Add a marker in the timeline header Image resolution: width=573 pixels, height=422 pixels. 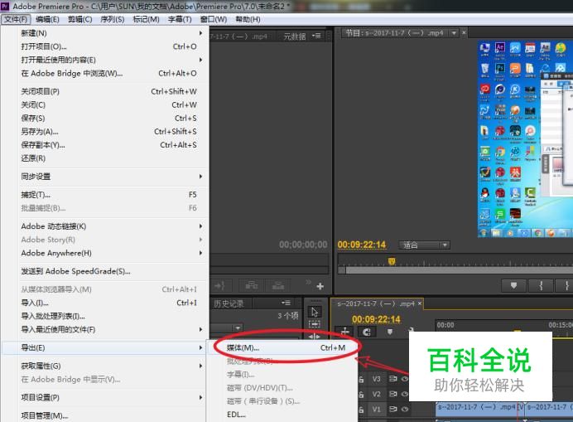coord(390,332)
